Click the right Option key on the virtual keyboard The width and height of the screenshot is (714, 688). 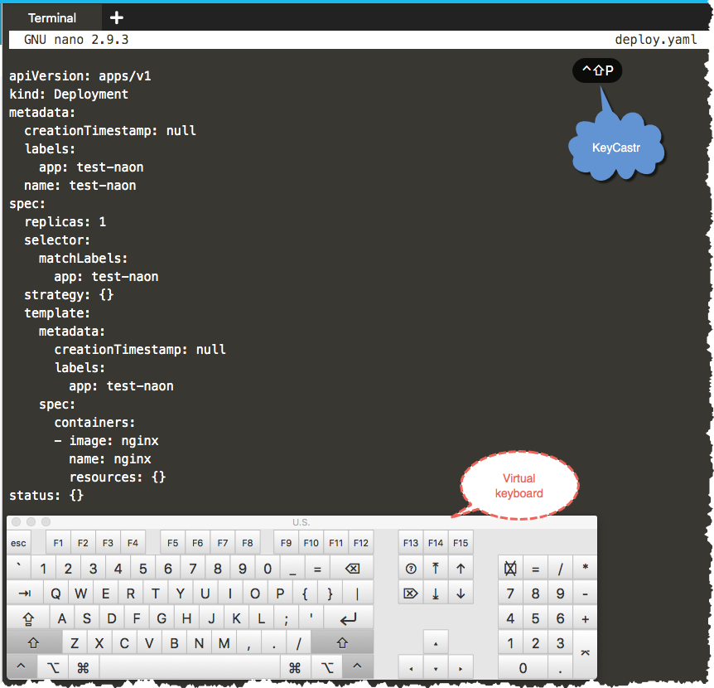point(327,667)
